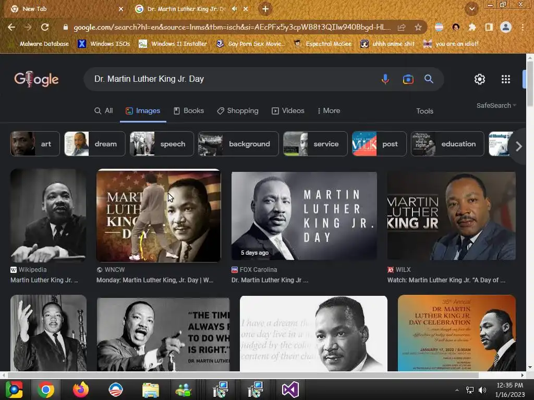534x400 pixels.
Task: Click the browser forward arrow
Action: point(28,27)
